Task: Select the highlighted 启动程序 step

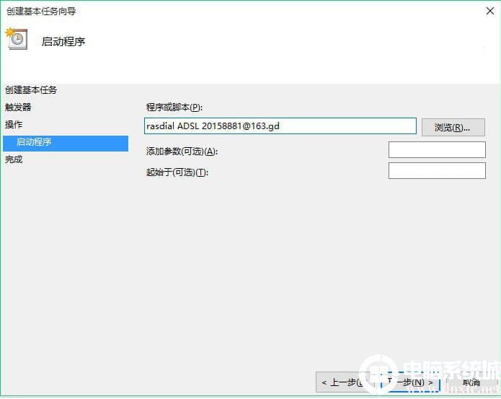Action: [66, 142]
